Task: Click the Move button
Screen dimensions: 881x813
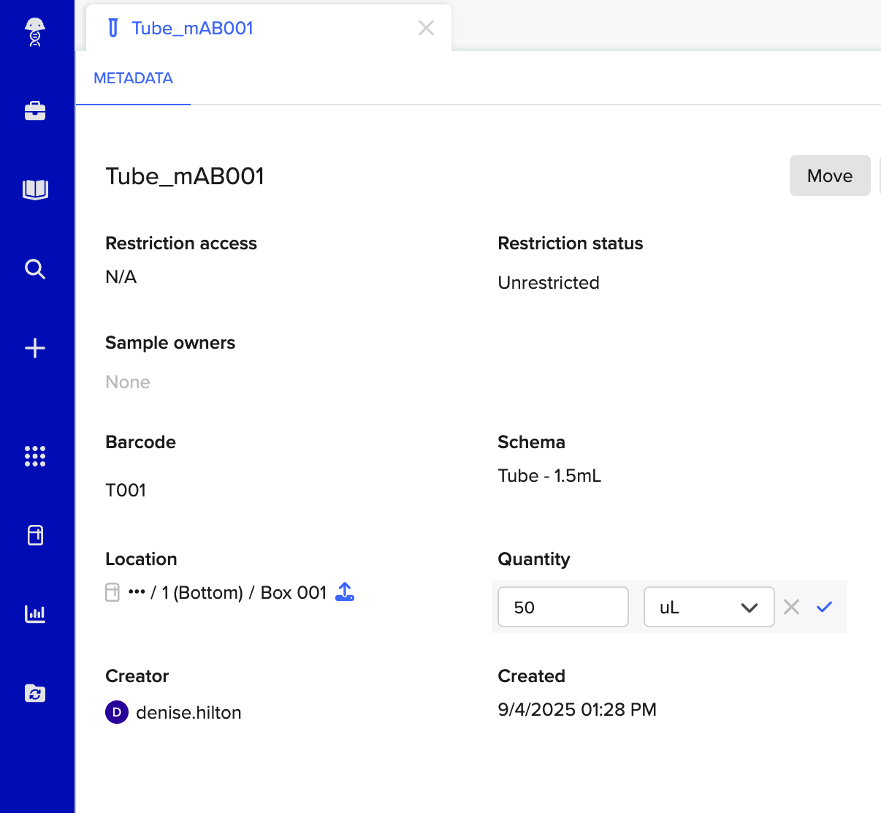Action: pyautogui.click(x=829, y=175)
